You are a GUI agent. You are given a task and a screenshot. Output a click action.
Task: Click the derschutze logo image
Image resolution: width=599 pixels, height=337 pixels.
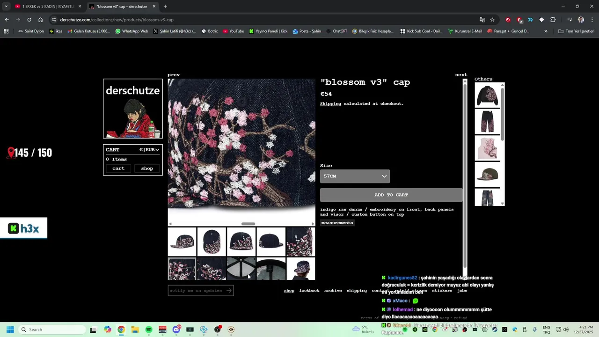tap(133, 109)
